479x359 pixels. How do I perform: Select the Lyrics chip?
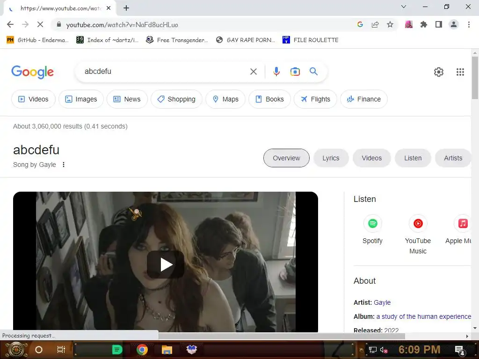click(331, 158)
